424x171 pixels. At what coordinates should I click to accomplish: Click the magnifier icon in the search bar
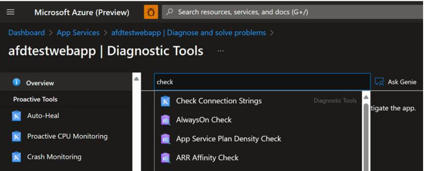(x=169, y=12)
